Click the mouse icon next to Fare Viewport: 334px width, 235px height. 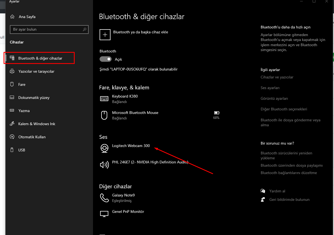(12, 84)
